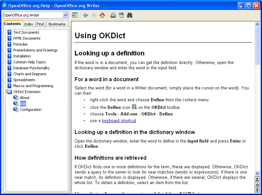The image size is (262, 195).
Task: Add this page to Bookmarks icon
Action: (x=121, y=15)
